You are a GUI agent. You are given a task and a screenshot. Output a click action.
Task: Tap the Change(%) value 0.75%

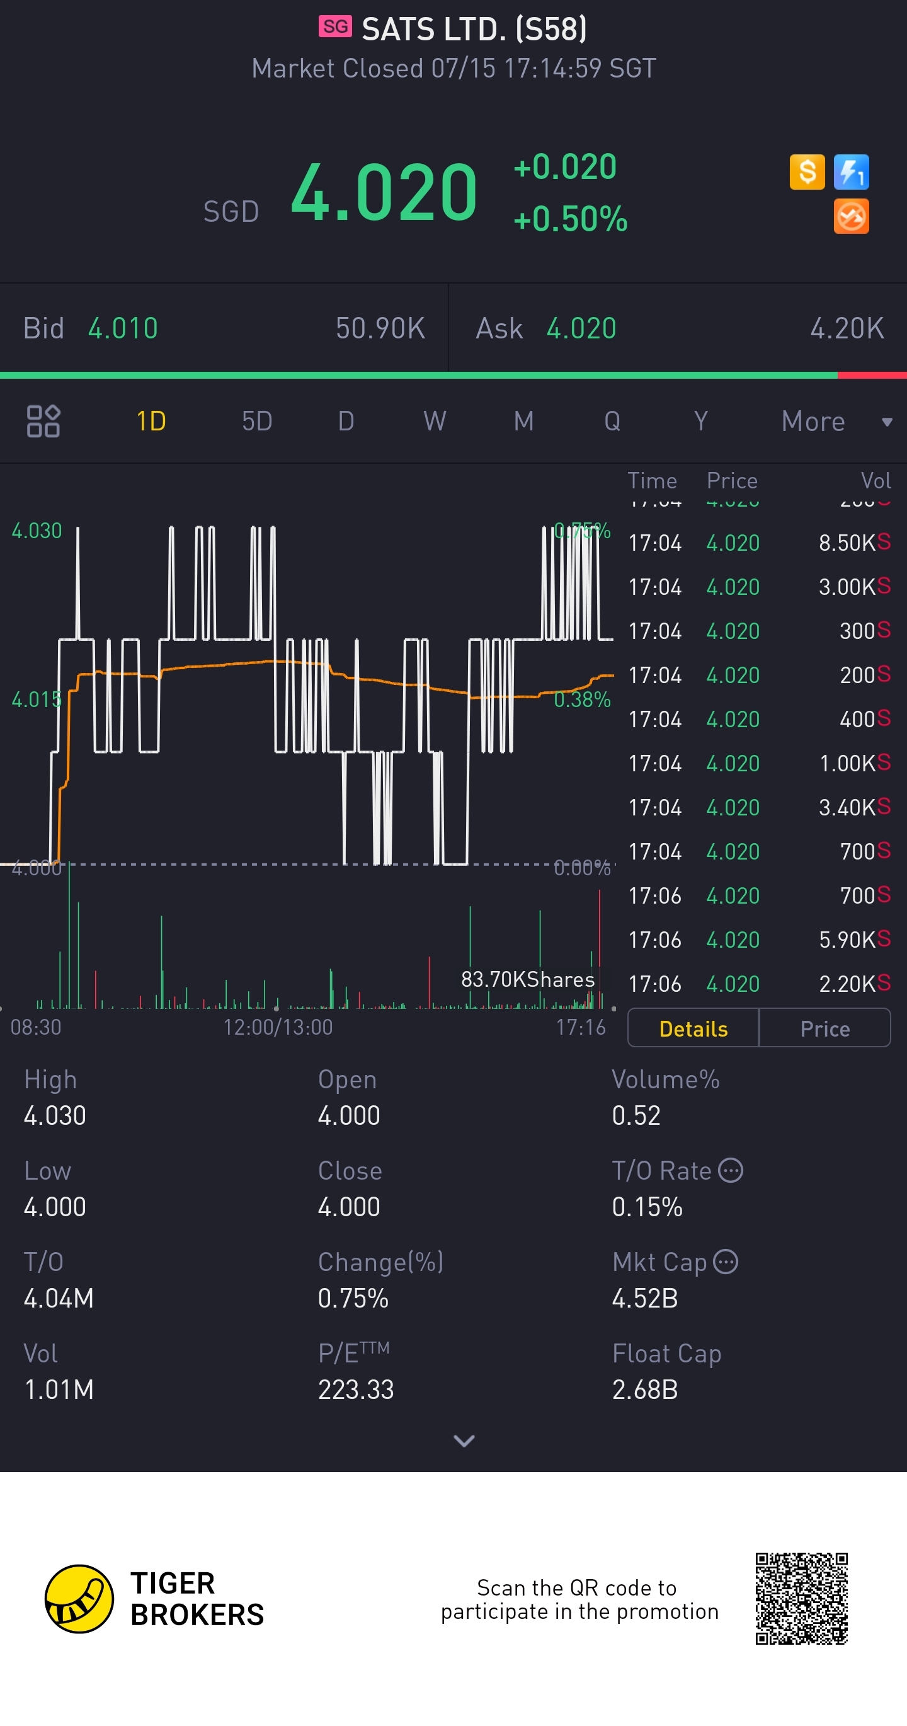(x=353, y=1299)
